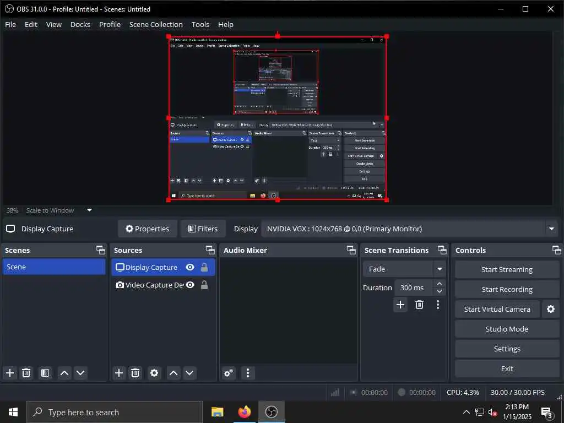Select the Scene item in Scenes list

[54, 267]
